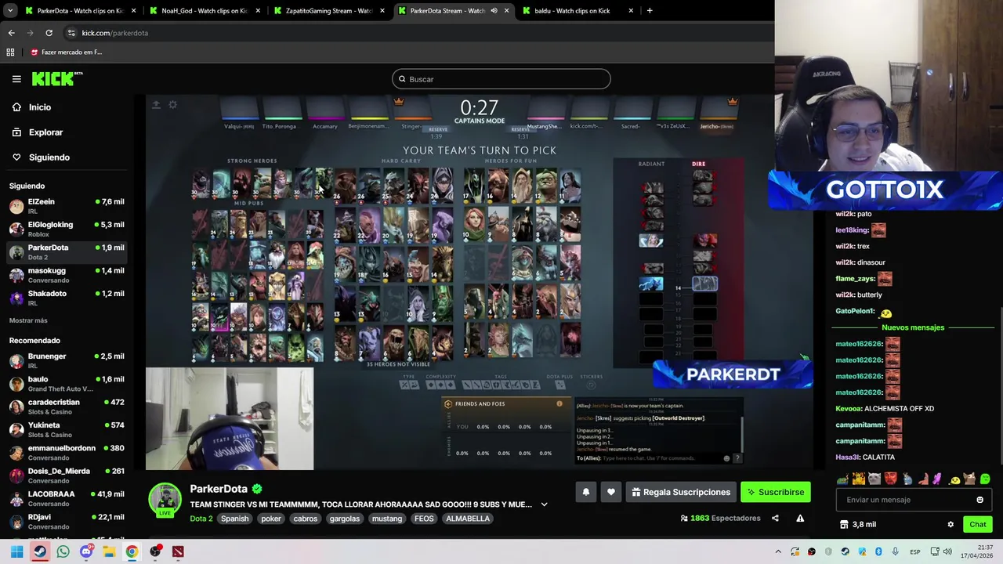This screenshot has height=564, width=1003.
Task: Open Chrome from the taskbar
Action: click(132, 551)
